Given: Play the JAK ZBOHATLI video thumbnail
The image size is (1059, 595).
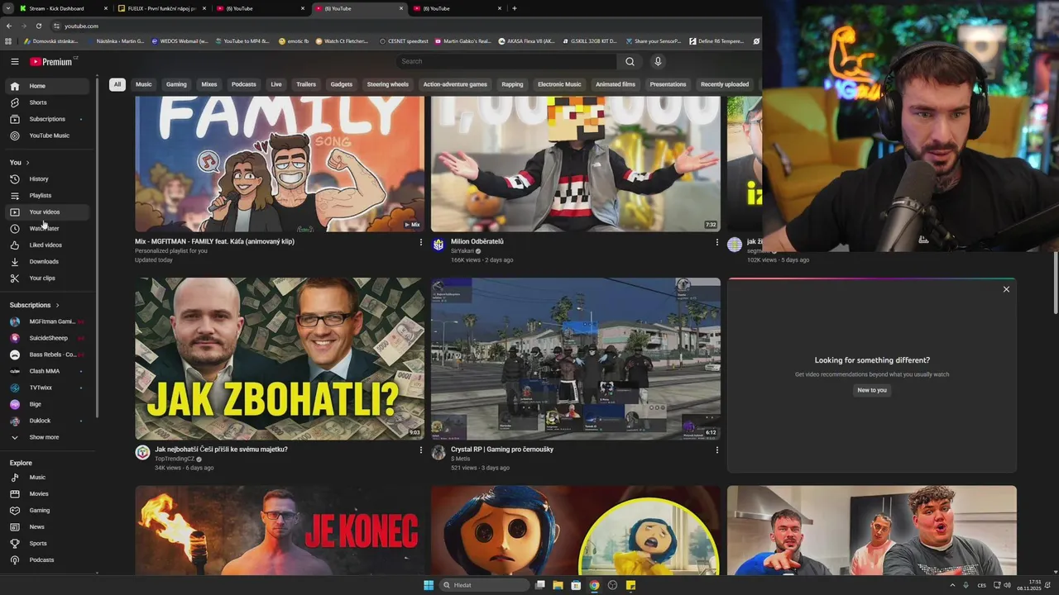Looking at the screenshot, I should pyautogui.click(x=280, y=359).
